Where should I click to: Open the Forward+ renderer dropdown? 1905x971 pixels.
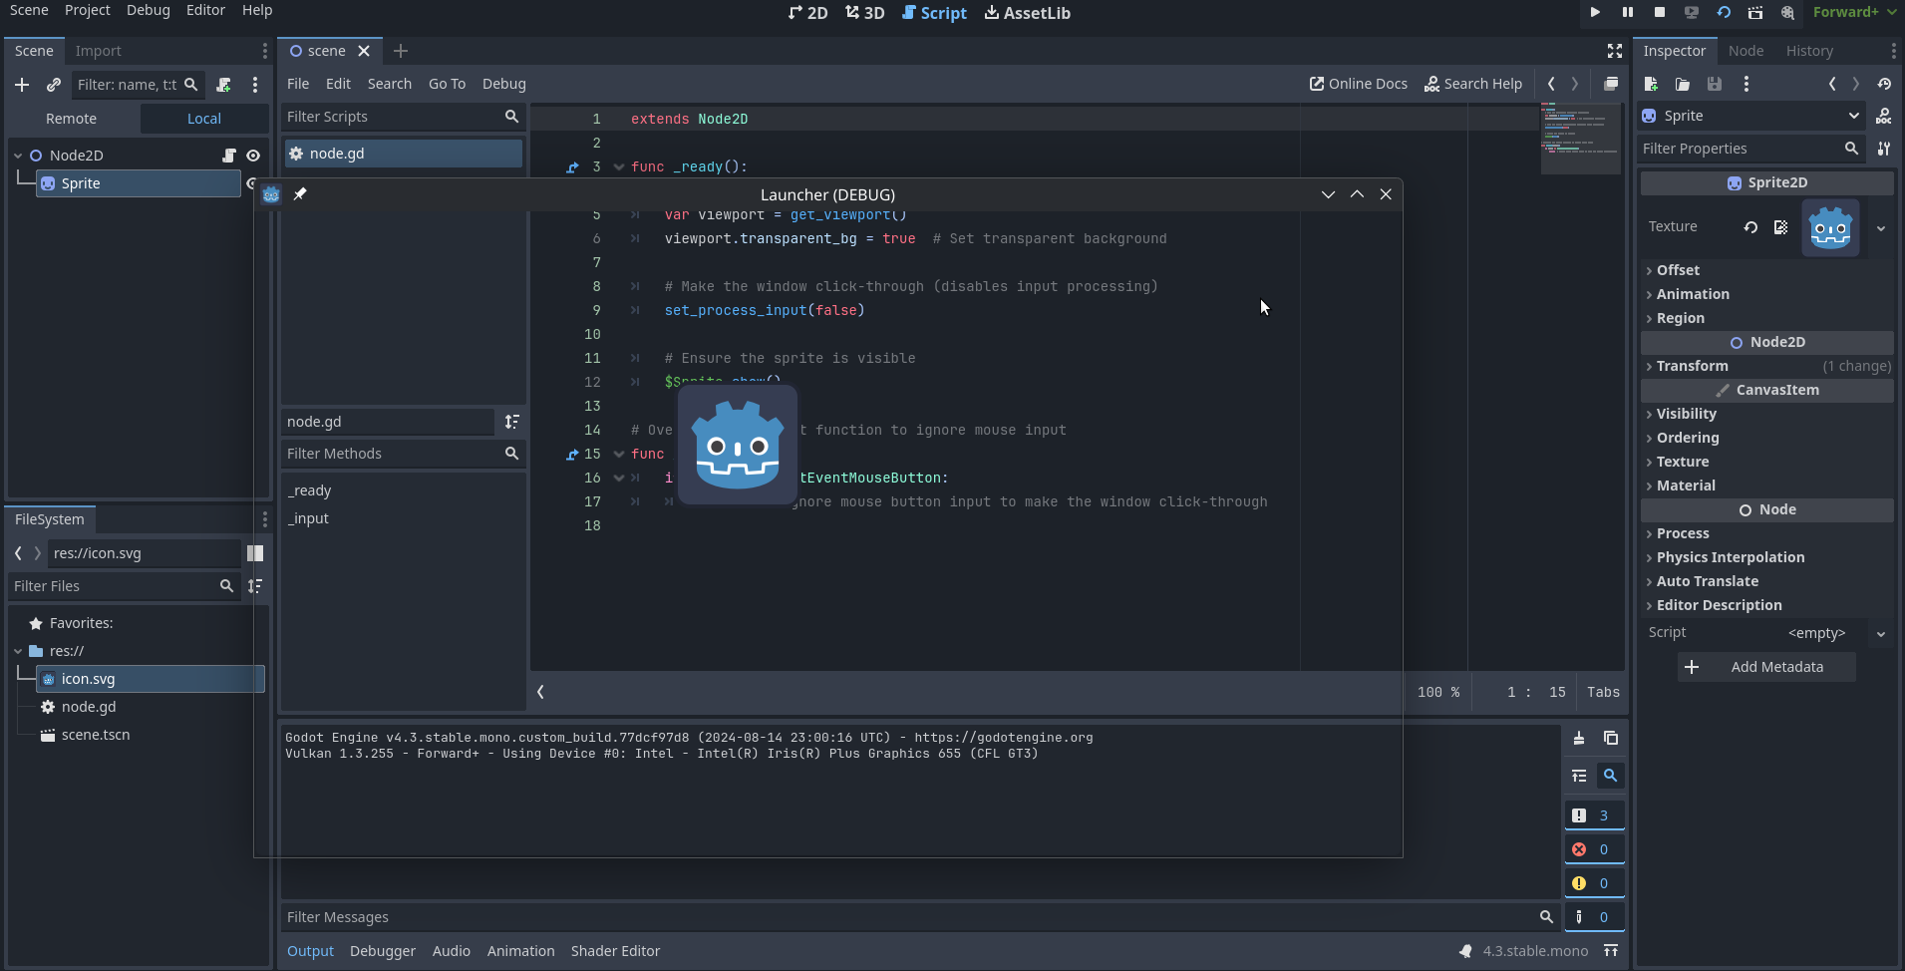1854,12
